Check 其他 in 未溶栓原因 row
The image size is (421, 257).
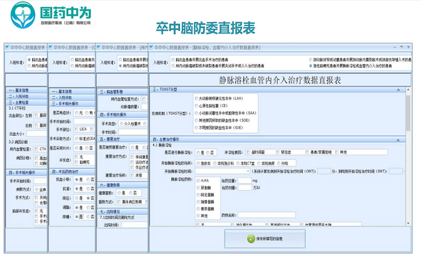coord(337,152)
